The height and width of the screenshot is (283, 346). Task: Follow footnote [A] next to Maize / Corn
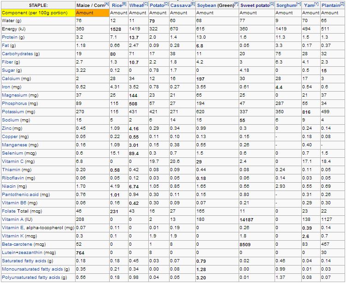click(107, 4)
